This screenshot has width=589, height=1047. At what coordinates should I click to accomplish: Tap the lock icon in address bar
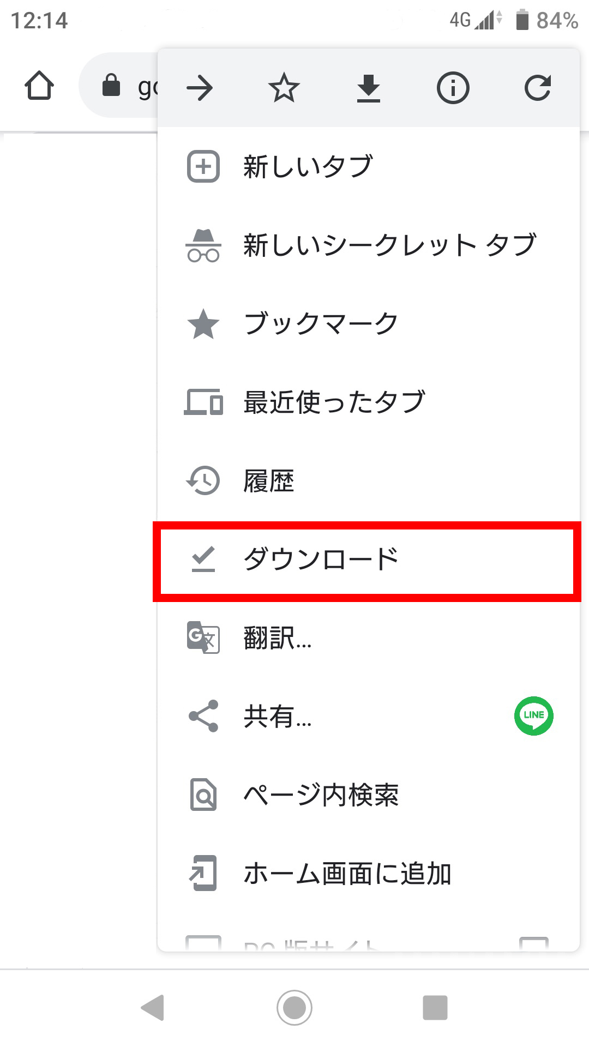click(x=111, y=85)
